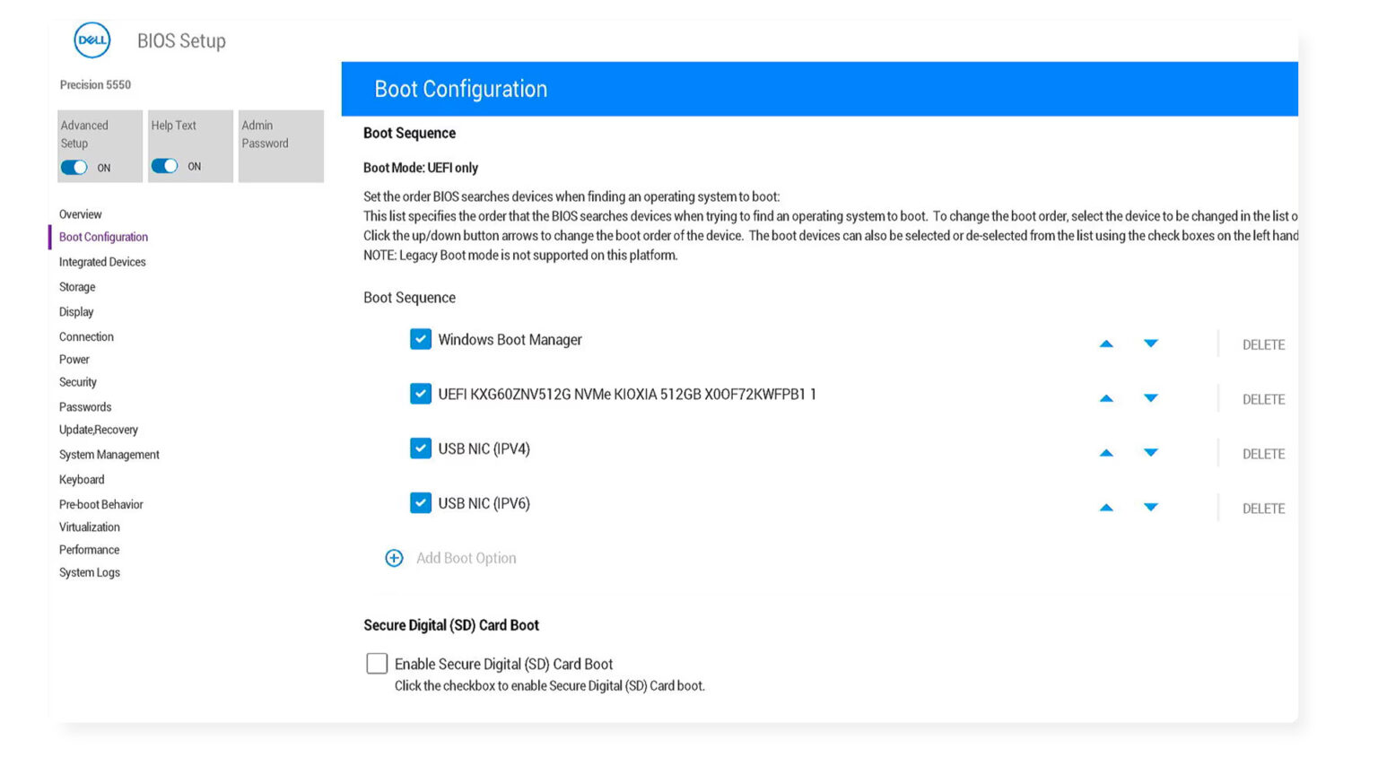Move USB NIC (IPV6) up
The height and width of the screenshot is (775, 1378).
[1106, 508]
